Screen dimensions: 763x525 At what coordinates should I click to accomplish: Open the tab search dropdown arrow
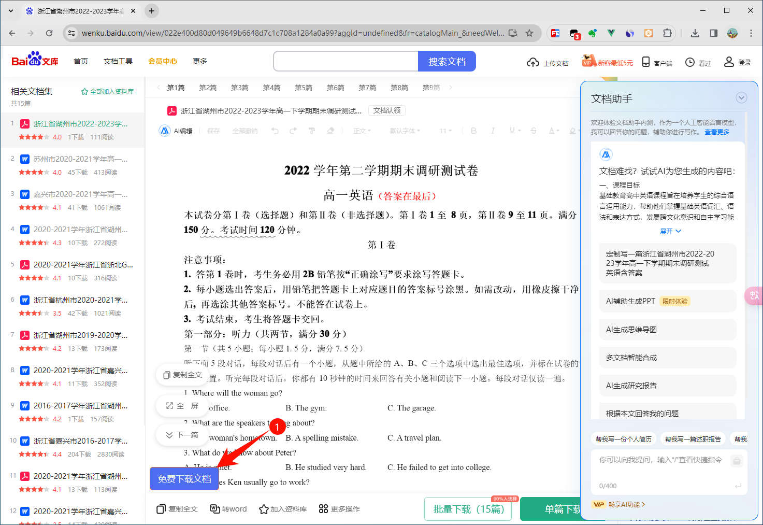click(x=10, y=10)
